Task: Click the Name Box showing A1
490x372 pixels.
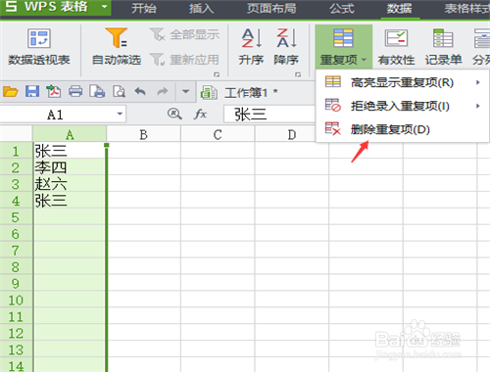Action: click(56, 115)
